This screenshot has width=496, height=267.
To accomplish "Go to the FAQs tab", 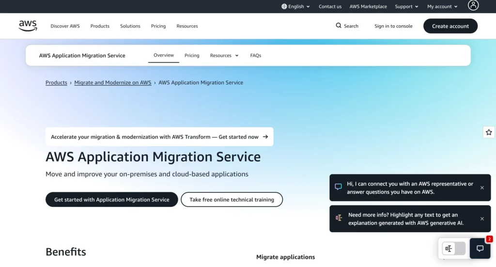I will point(256,55).
